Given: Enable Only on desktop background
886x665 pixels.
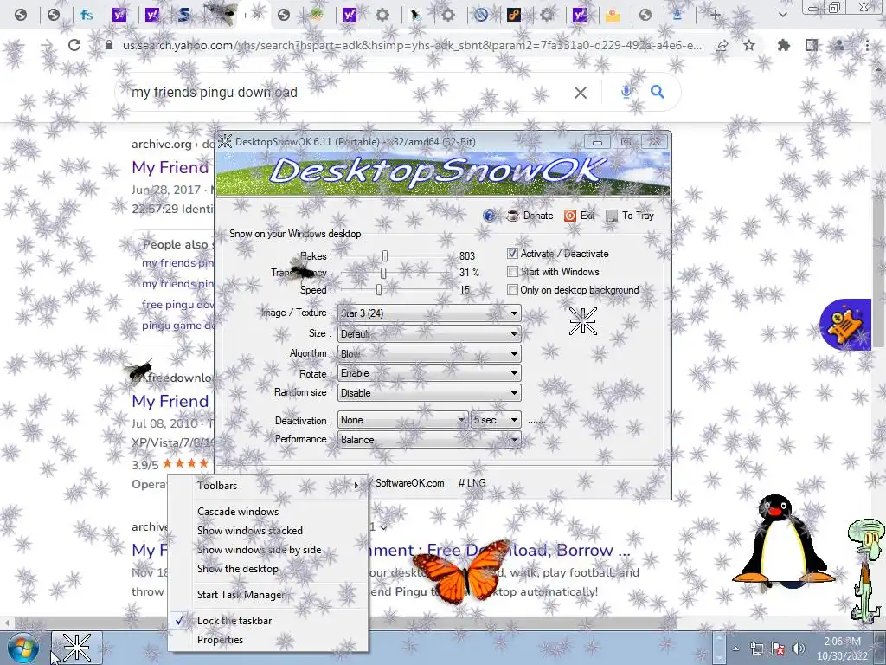Looking at the screenshot, I should 512,289.
